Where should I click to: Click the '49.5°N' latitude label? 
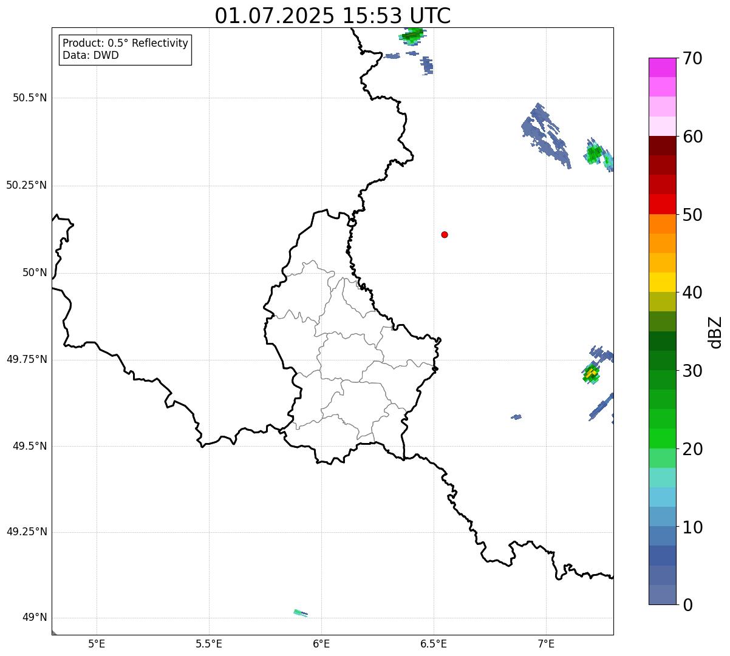coord(30,446)
